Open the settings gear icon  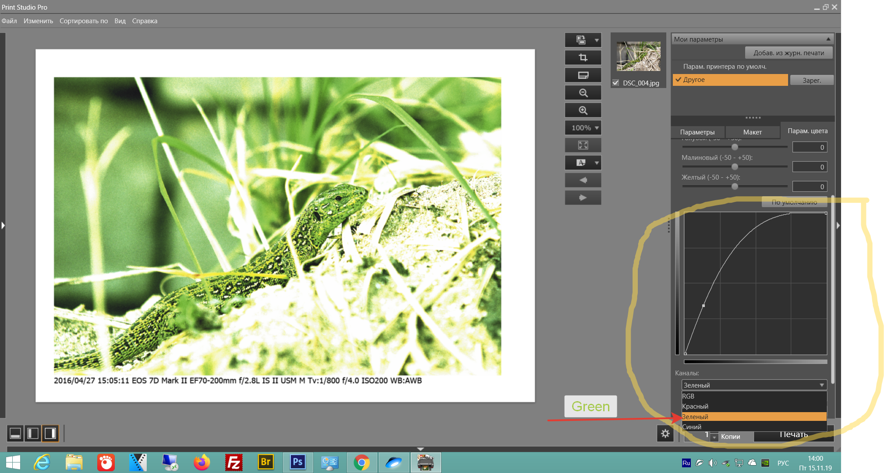pos(665,434)
